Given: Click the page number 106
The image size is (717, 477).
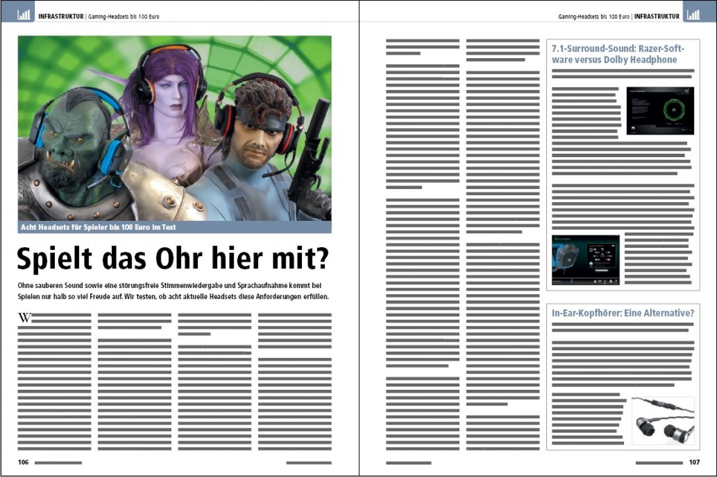Looking at the screenshot, I should [23, 462].
